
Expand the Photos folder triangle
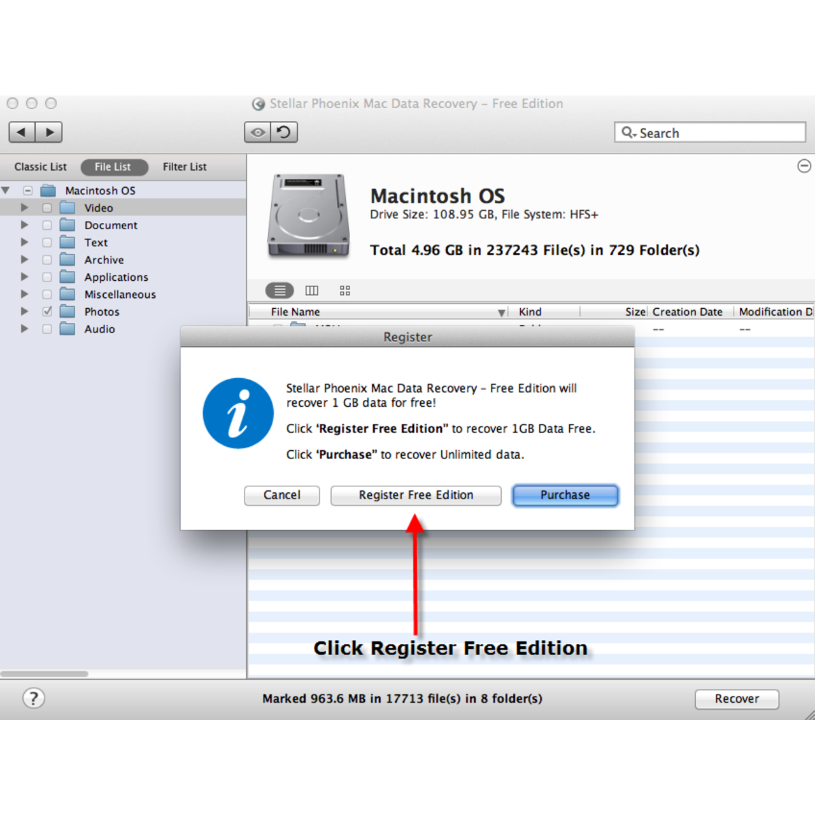25,311
